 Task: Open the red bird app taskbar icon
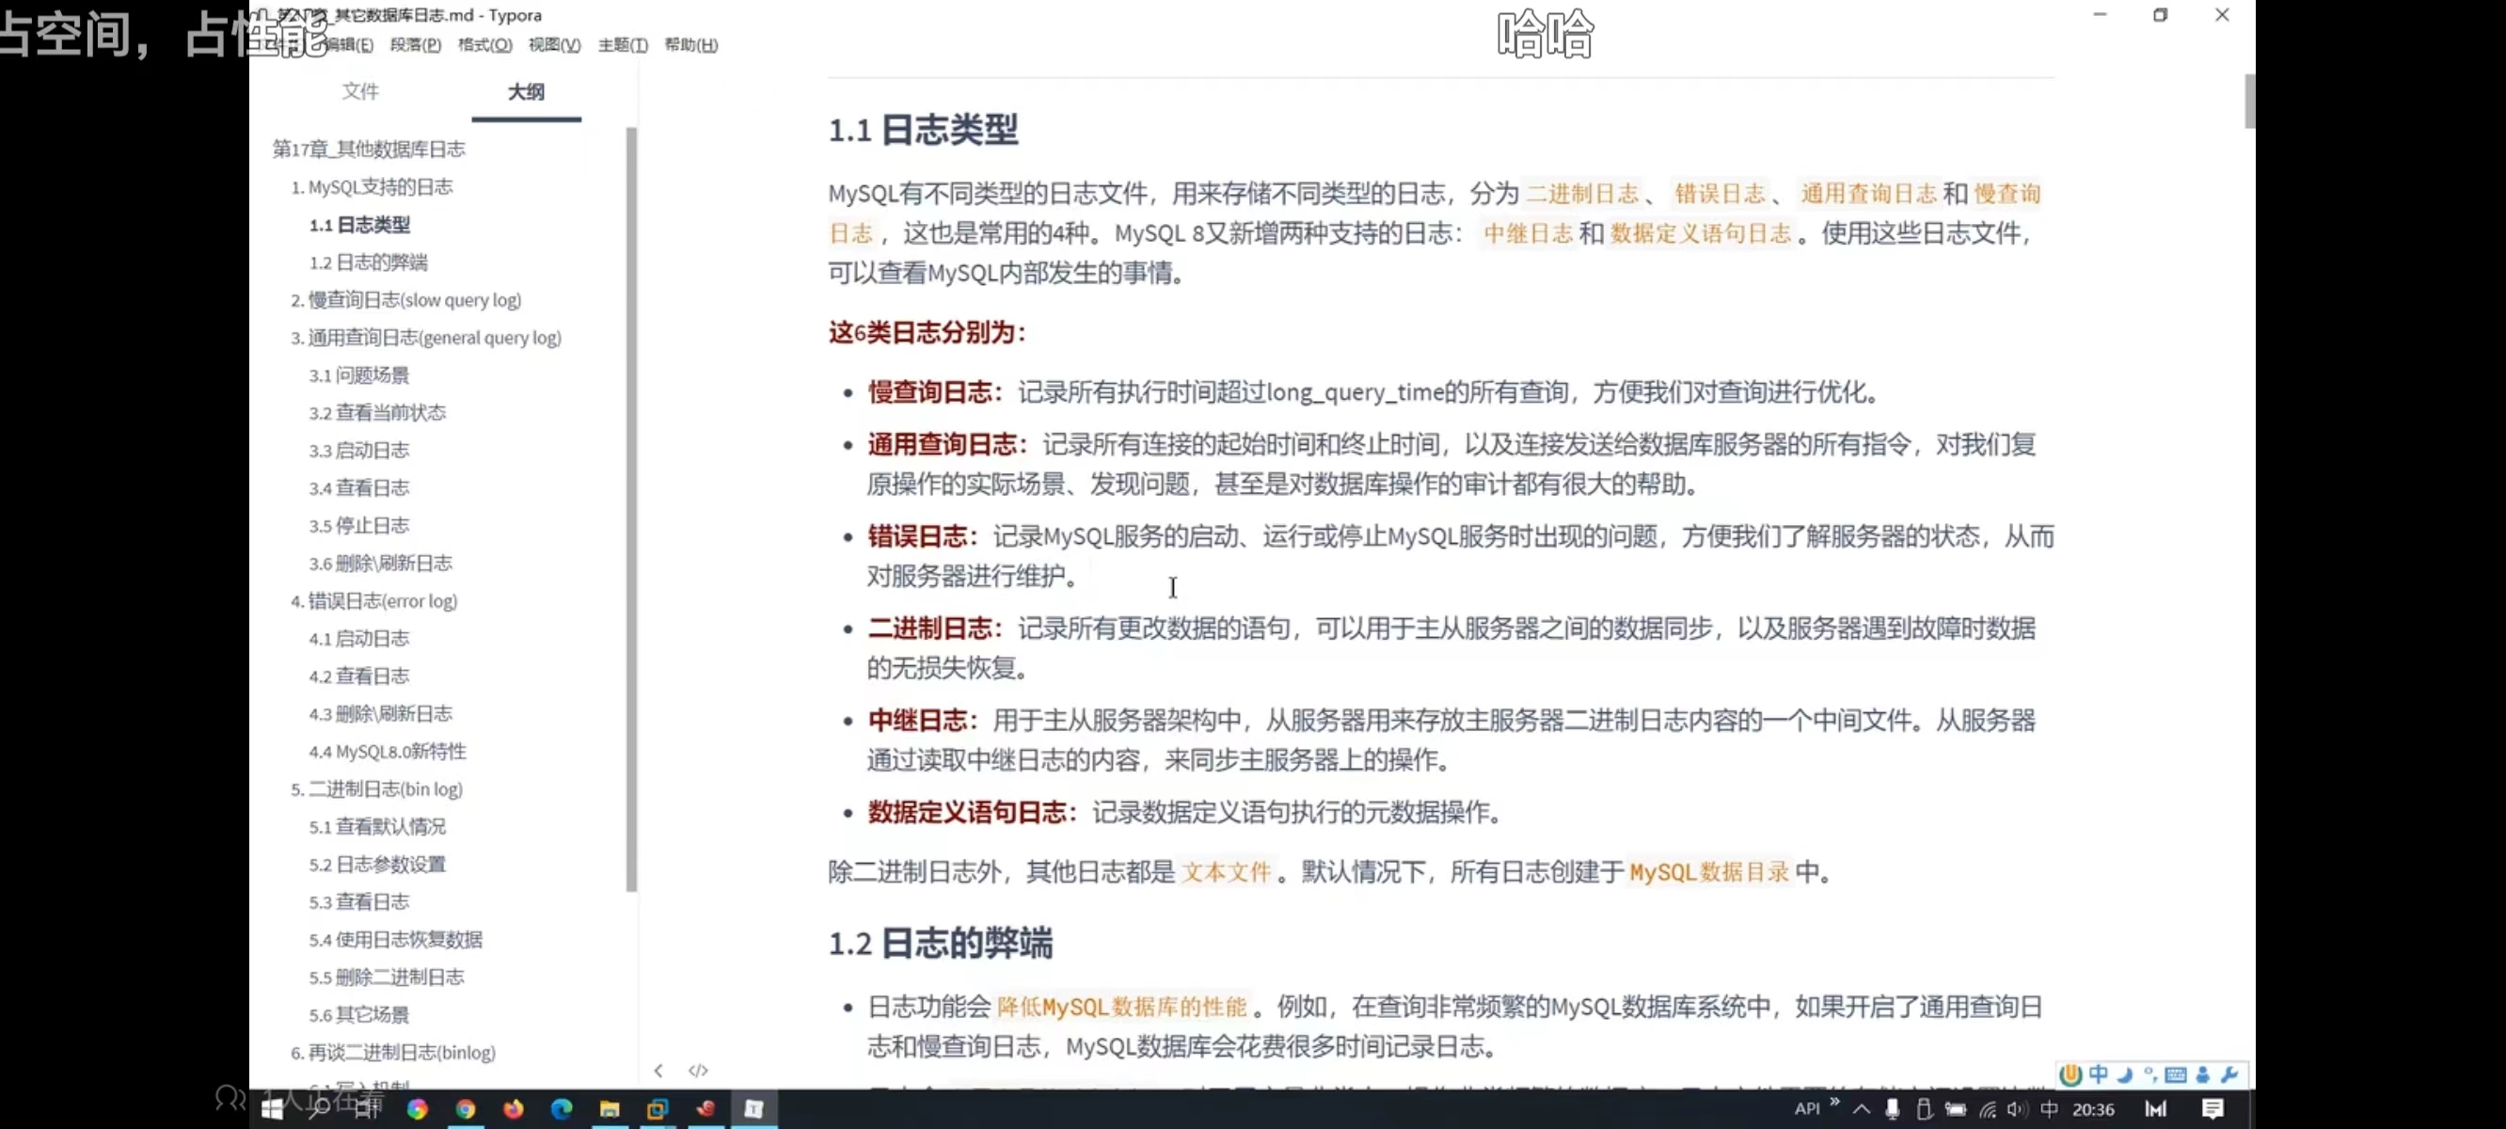(706, 1108)
